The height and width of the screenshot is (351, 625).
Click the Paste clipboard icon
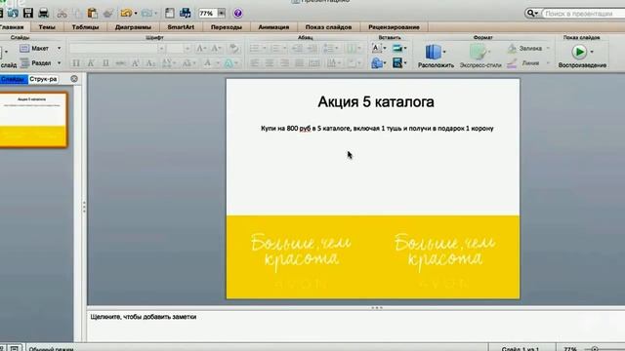tap(93, 13)
